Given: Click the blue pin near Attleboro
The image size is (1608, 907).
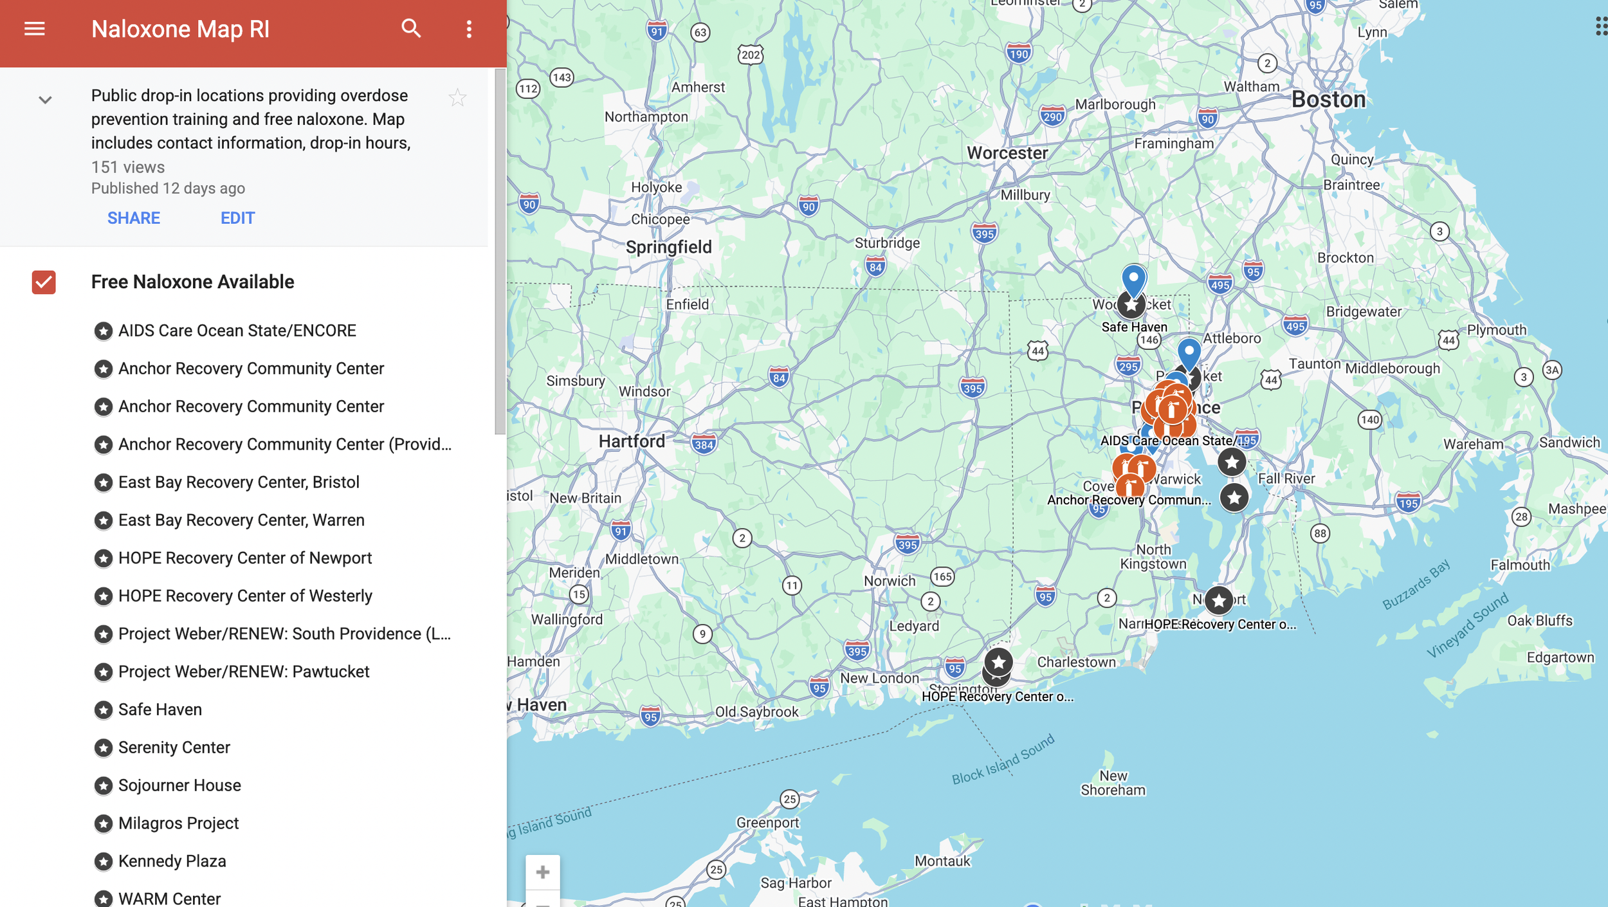Looking at the screenshot, I should [x=1189, y=353].
